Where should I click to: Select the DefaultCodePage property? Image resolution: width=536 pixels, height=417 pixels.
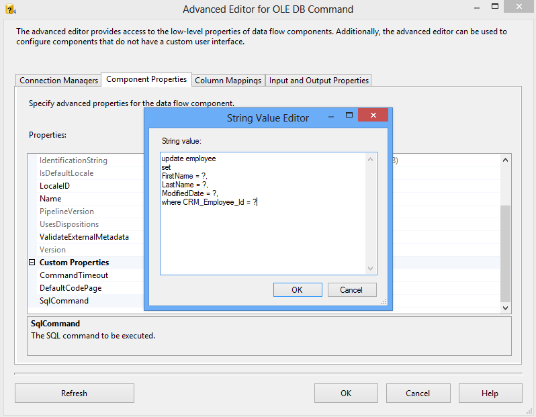click(x=71, y=288)
